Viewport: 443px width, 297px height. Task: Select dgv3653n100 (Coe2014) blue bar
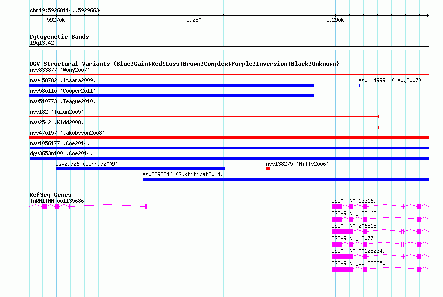point(229,158)
